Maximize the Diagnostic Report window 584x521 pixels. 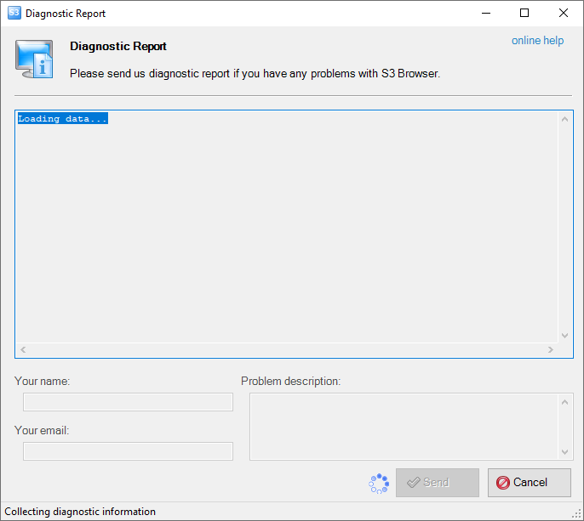(x=524, y=13)
